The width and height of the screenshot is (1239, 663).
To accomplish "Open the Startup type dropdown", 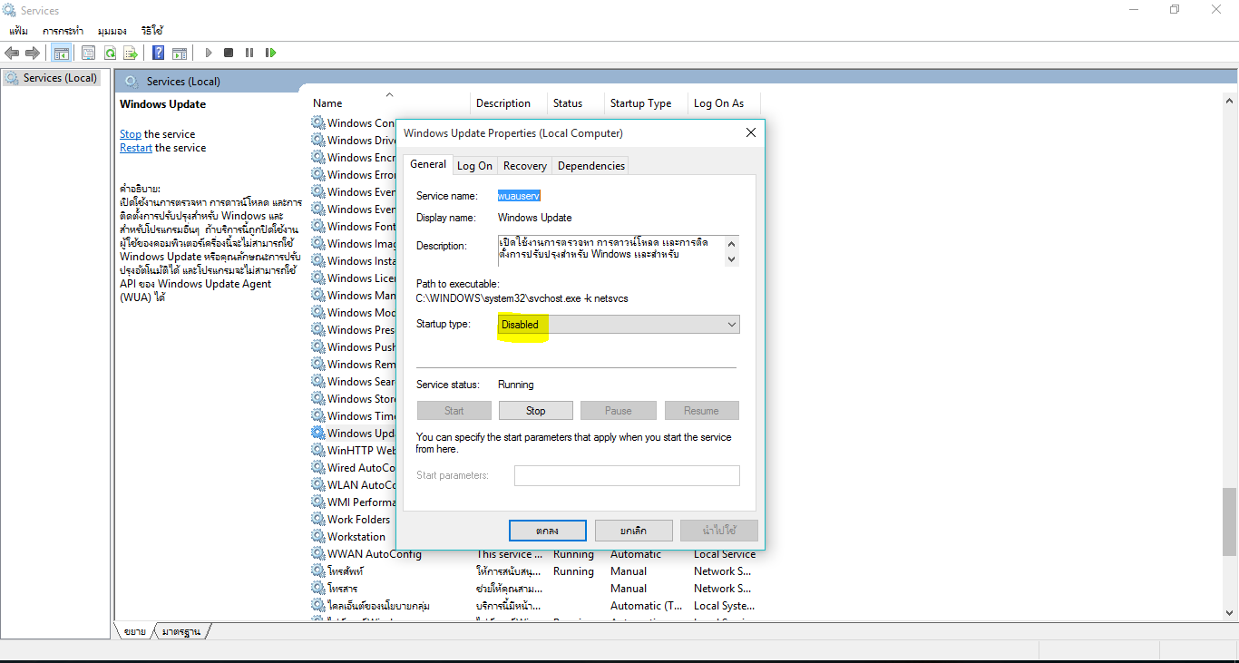I will [619, 324].
